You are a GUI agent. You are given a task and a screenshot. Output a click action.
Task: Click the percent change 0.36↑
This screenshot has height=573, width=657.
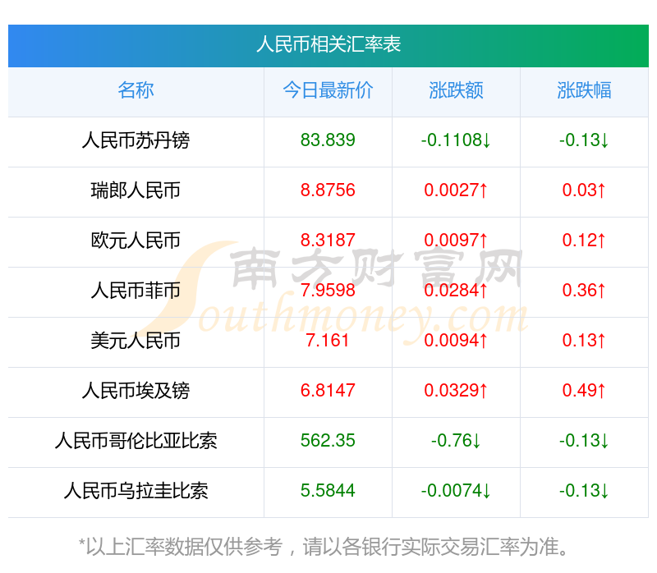(x=584, y=291)
